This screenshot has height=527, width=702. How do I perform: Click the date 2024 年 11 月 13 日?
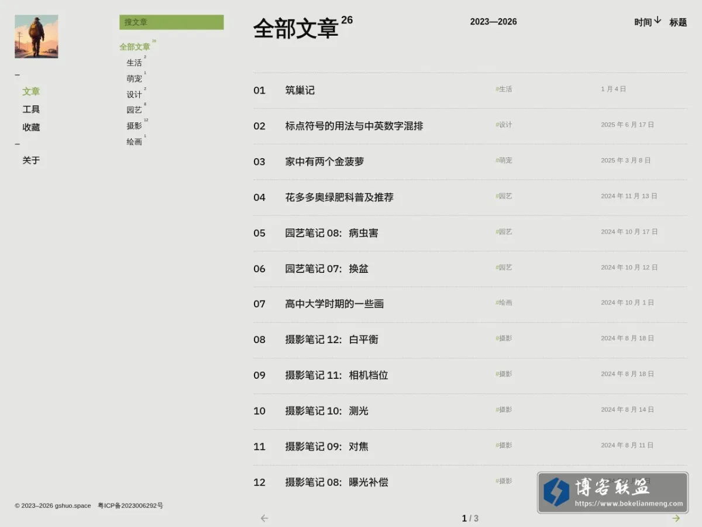(629, 196)
